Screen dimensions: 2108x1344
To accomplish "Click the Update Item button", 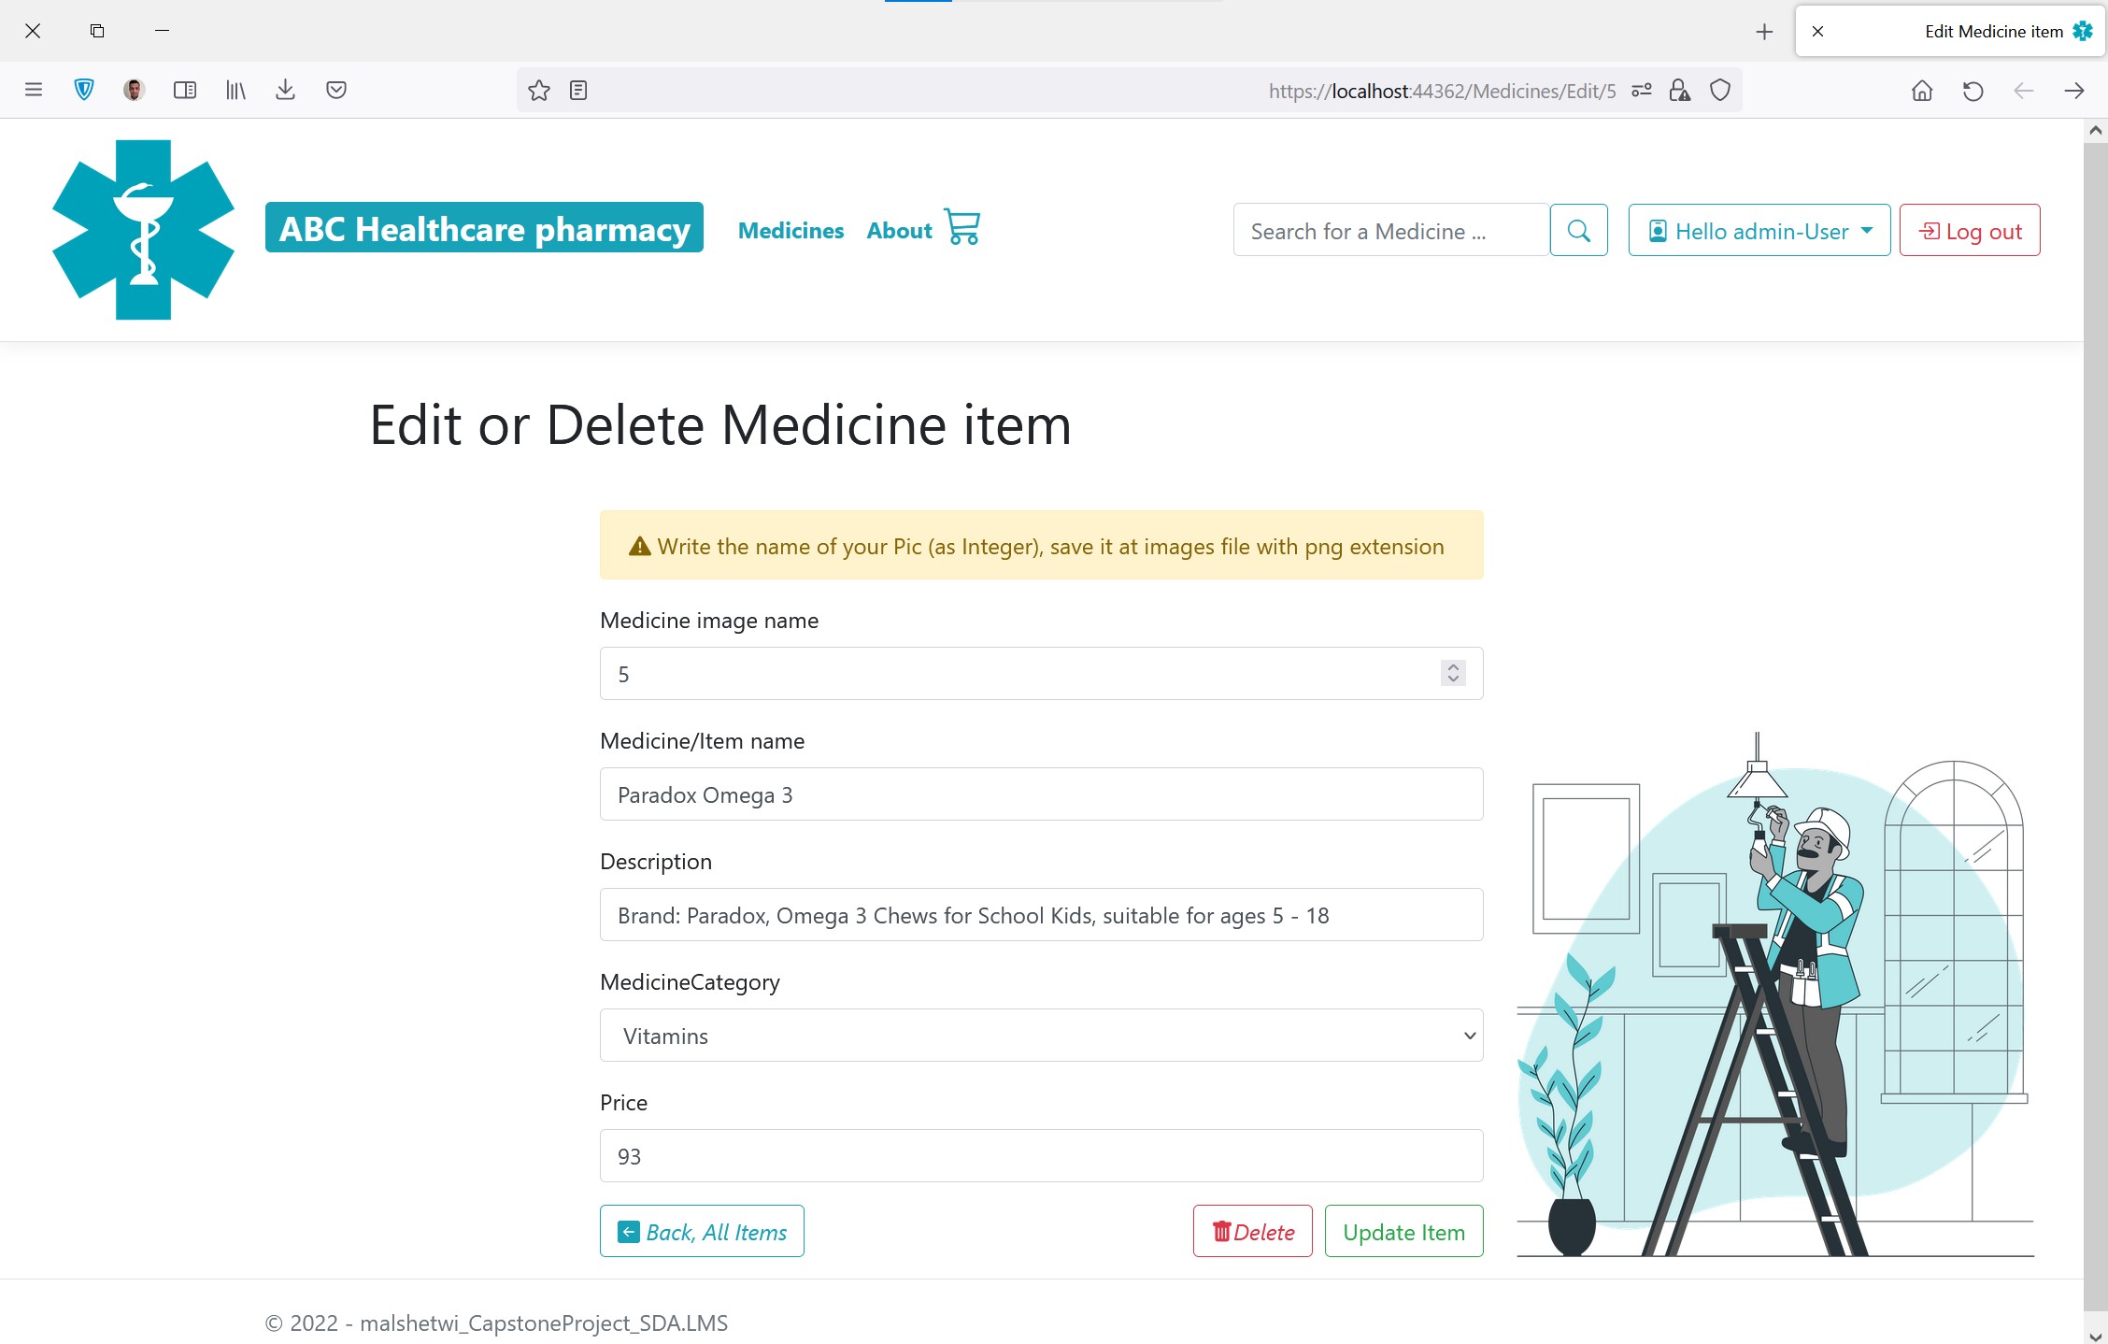I will point(1403,1231).
